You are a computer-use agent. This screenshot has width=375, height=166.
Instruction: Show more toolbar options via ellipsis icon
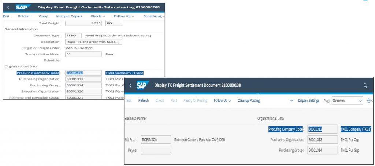point(291,101)
